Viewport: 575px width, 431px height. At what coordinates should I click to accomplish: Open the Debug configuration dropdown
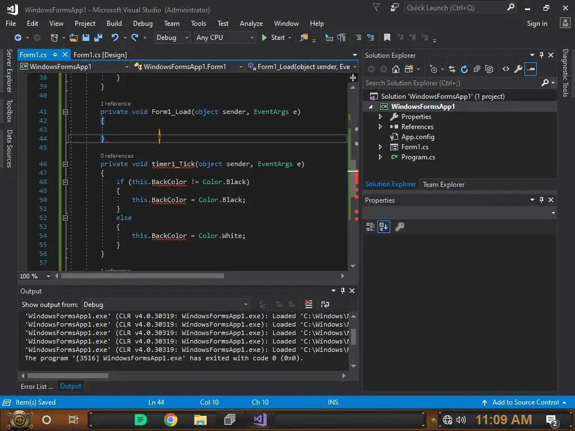click(172, 38)
